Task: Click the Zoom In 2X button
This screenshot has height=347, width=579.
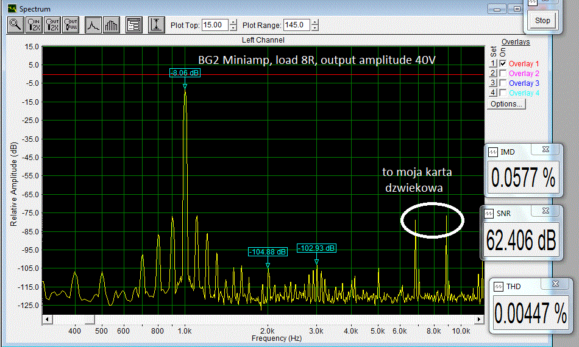Action: click(34, 25)
